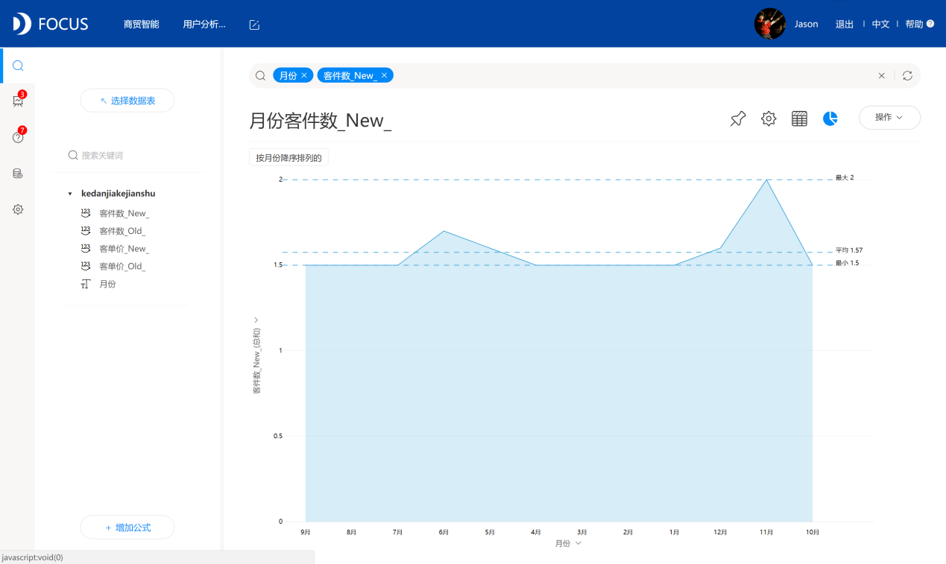The height and width of the screenshot is (564, 946).
Task: Open the sidebar settings gear icon
Action: (18, 209)
